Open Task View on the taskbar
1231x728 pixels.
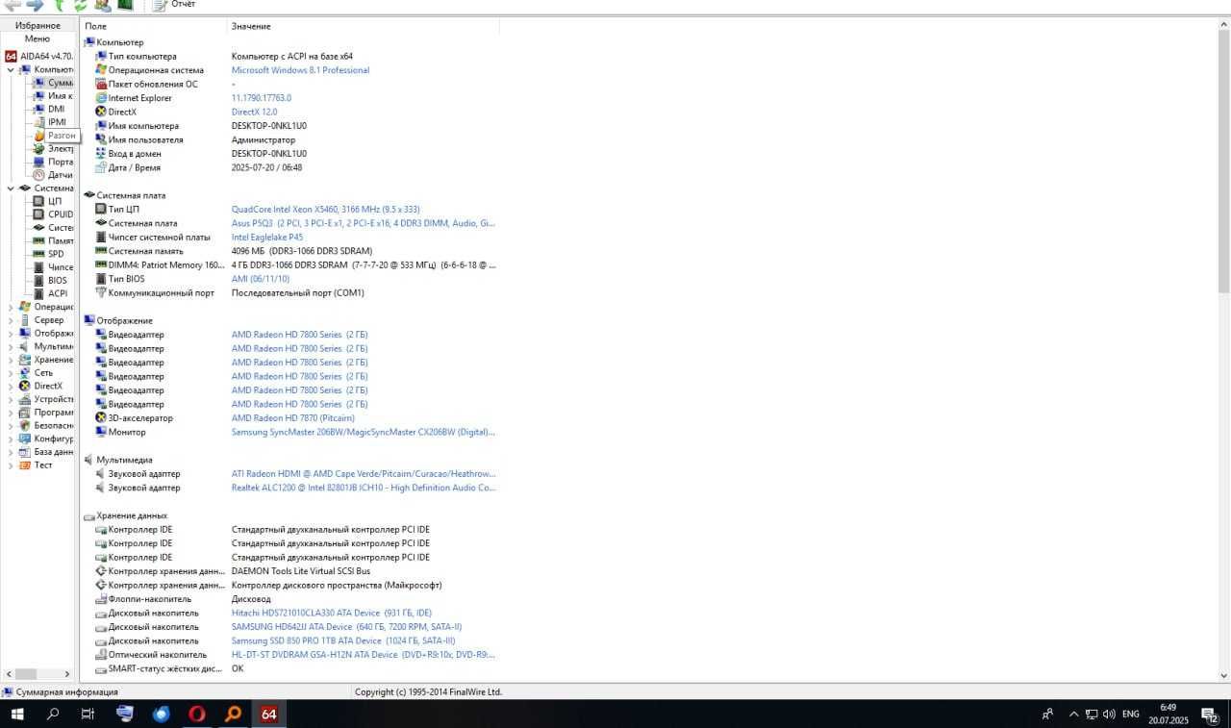(88, 714)
